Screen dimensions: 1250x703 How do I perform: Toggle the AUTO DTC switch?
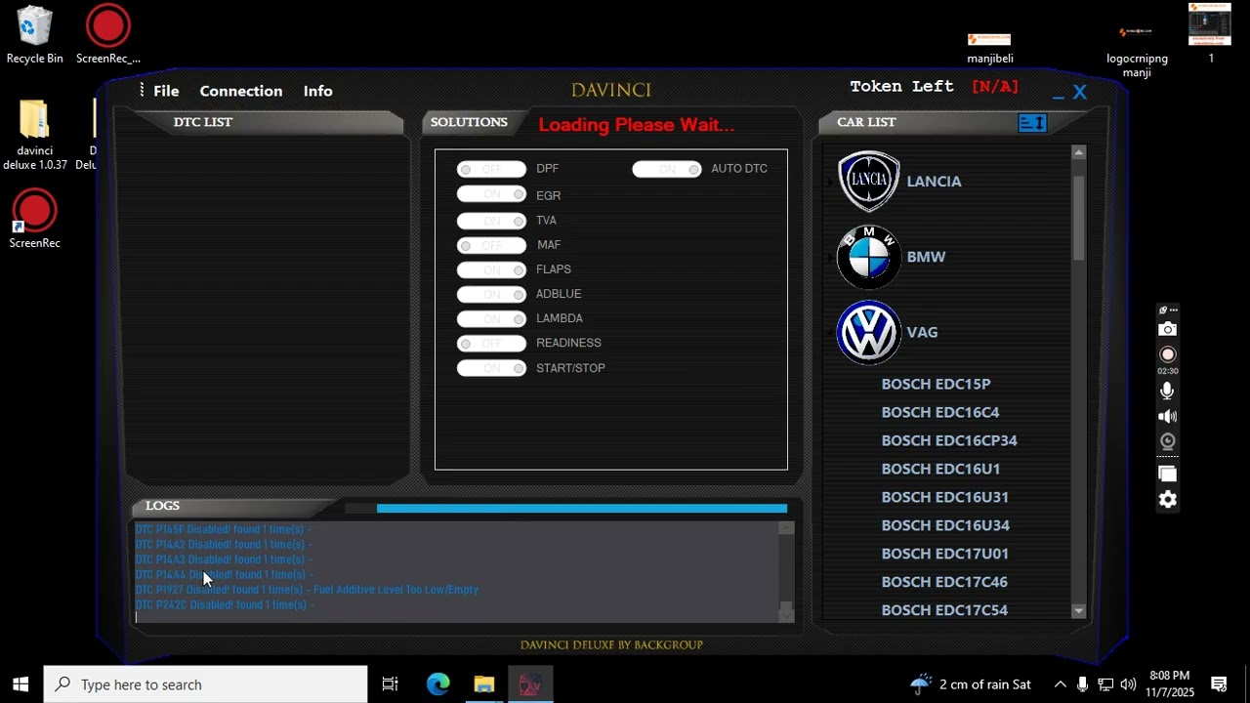pyautogui.click(x=667, y=169)
